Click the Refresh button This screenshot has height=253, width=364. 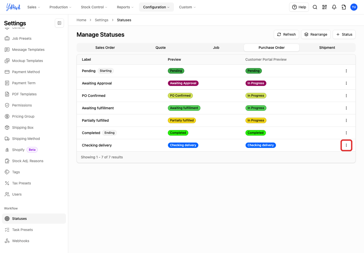[286, 34]
